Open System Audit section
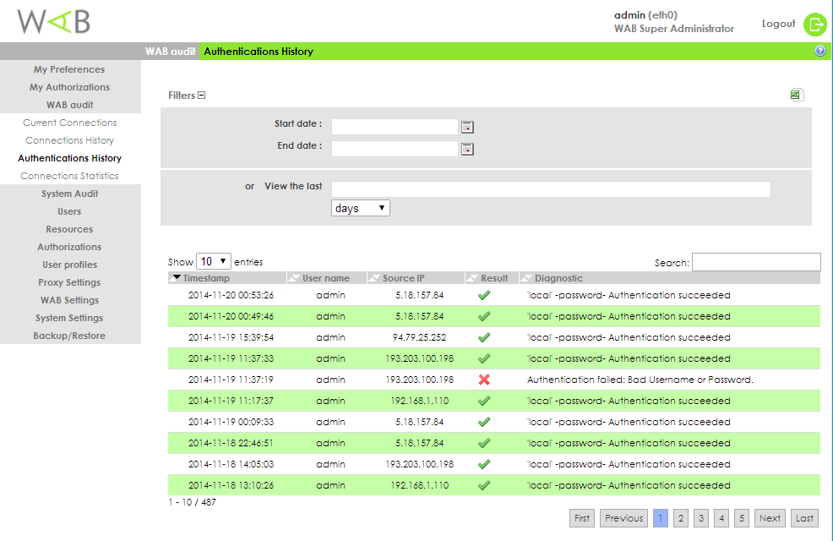 69,194
